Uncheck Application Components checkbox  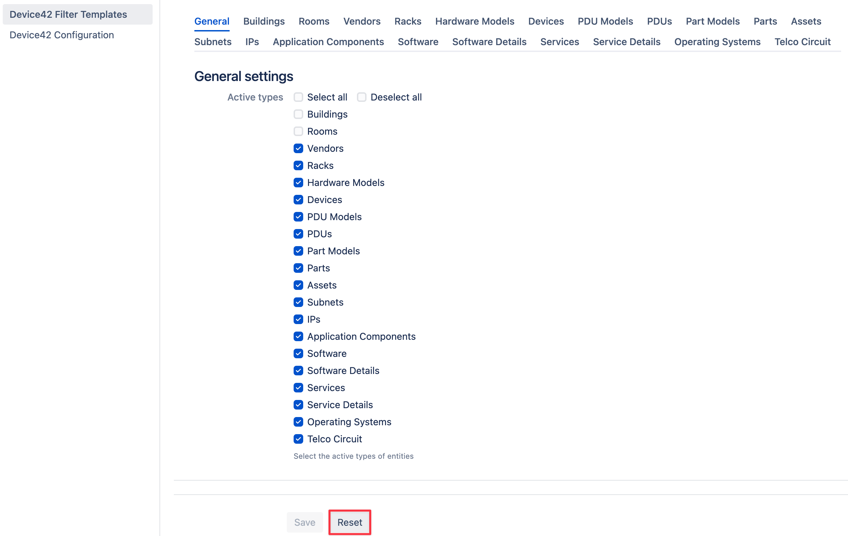[298, 336]
